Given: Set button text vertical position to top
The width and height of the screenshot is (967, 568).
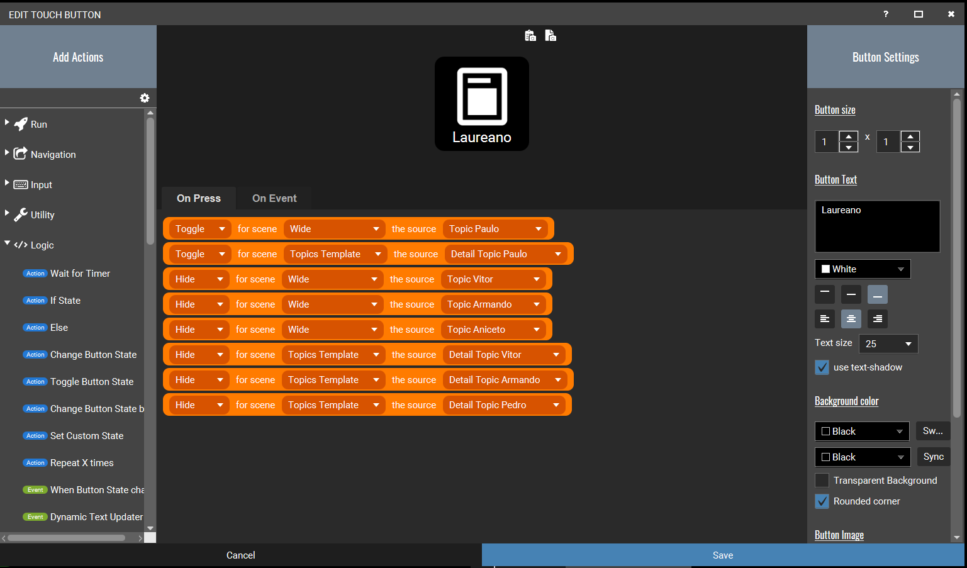Looking at the screenshot, I should [825, 294].
